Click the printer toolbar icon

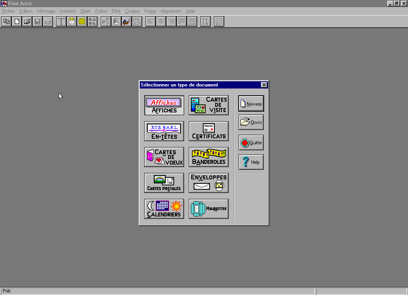[48, 22]
